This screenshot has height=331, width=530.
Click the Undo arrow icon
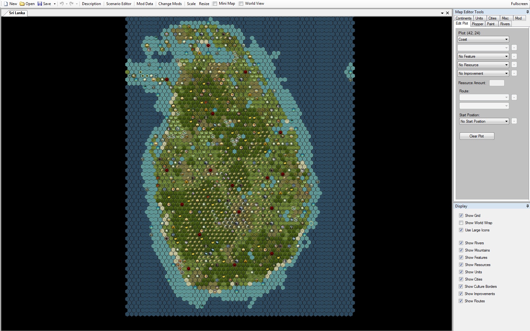62,4
